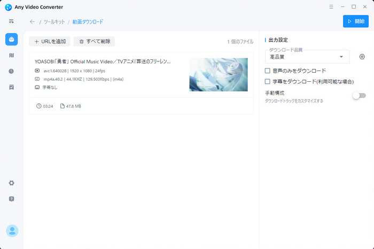Click the 1個のファイル count text
The width and height of the screenshot is (374, 249).
(240, 42)
